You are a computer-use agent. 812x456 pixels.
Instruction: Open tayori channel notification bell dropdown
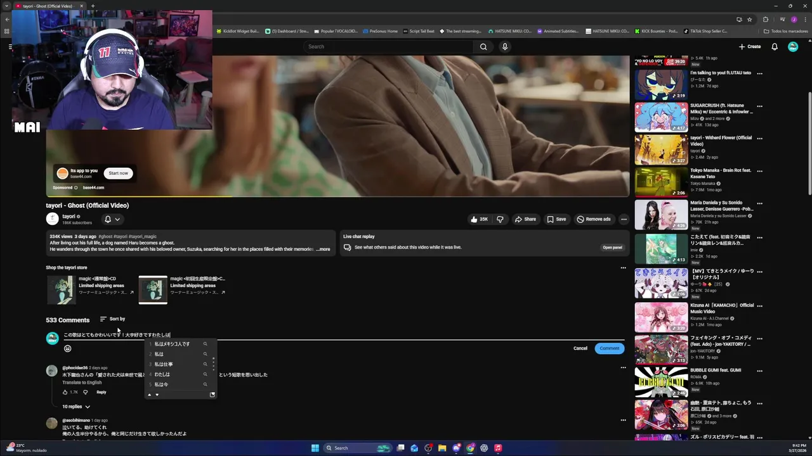[112, 219]
